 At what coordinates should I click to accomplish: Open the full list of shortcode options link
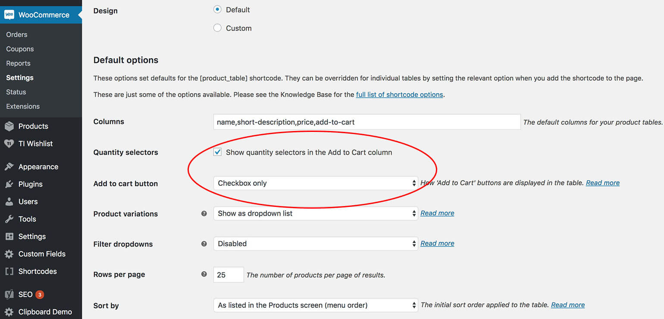click(399, 94)
